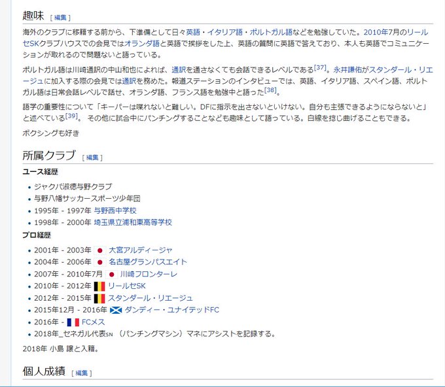The height and width of the screenshot is (387, 445).
Task: Open the 埼玉県立浦和東高等学校 link
Action: 133,222
